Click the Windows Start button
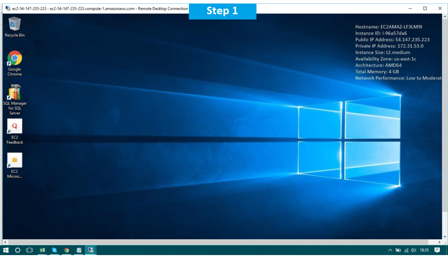Image resolution: width=448 pixels, height=258 pixels. click(6, 250)
